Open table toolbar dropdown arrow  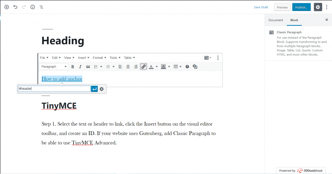click(180, 67)
